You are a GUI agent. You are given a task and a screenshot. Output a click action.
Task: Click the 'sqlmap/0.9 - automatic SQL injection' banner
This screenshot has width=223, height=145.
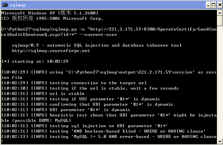97,45
